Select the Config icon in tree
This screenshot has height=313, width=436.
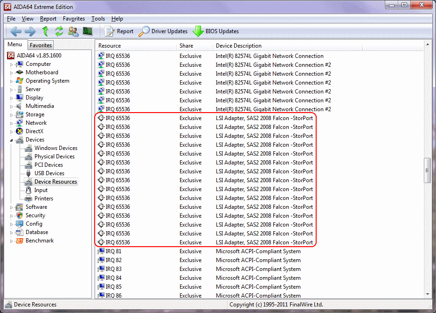20,224
